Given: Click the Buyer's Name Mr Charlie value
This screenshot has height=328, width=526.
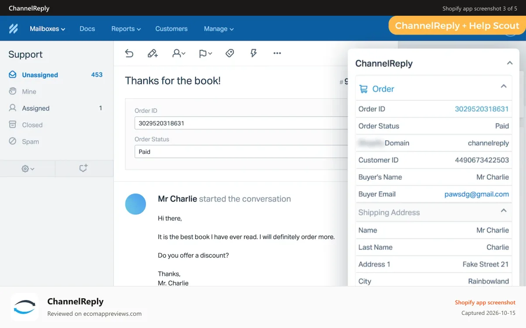Looking at the screenshot, I should [x=493, y=177].
